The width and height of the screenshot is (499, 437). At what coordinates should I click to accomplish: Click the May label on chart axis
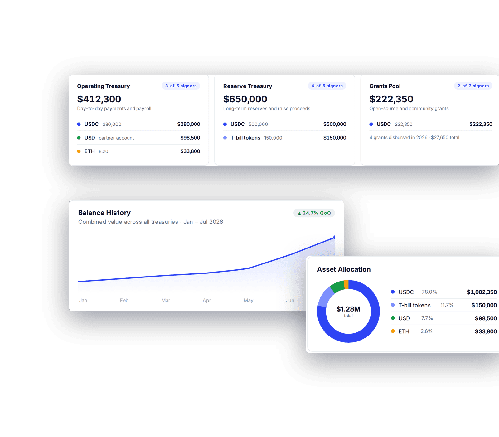pos(248,300)
